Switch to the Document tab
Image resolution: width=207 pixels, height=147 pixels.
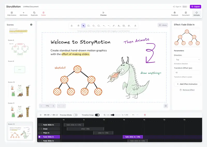click(186, 14)
